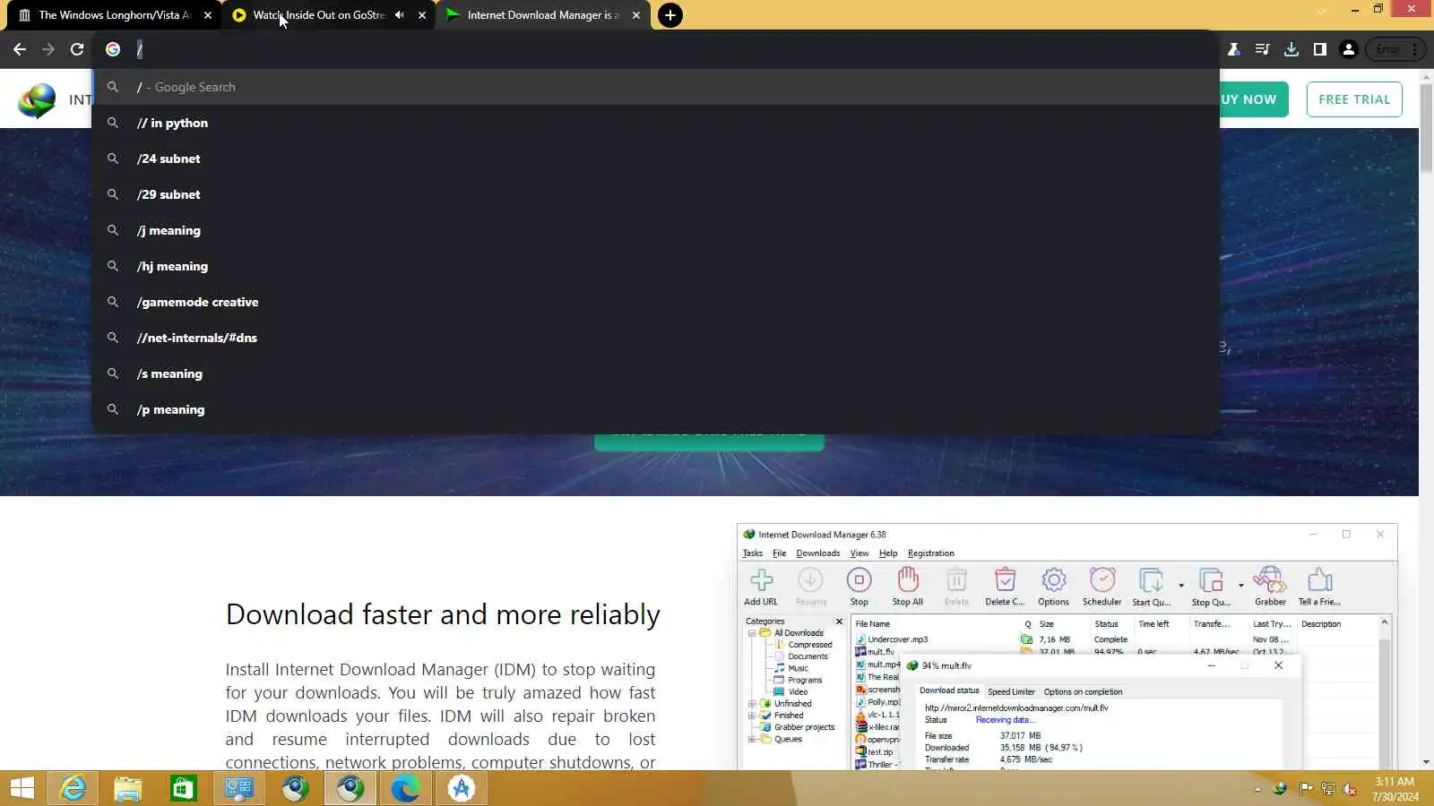Image resolution: width=1434 pixels, height=806 pixels.
Task: Select the '/29 subnet' suggestion
Action: (x=655, y=194)
